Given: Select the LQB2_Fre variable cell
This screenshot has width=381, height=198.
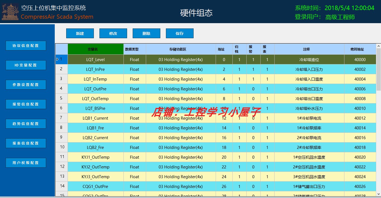Looking at the screenshot, I should click(96, 147).
